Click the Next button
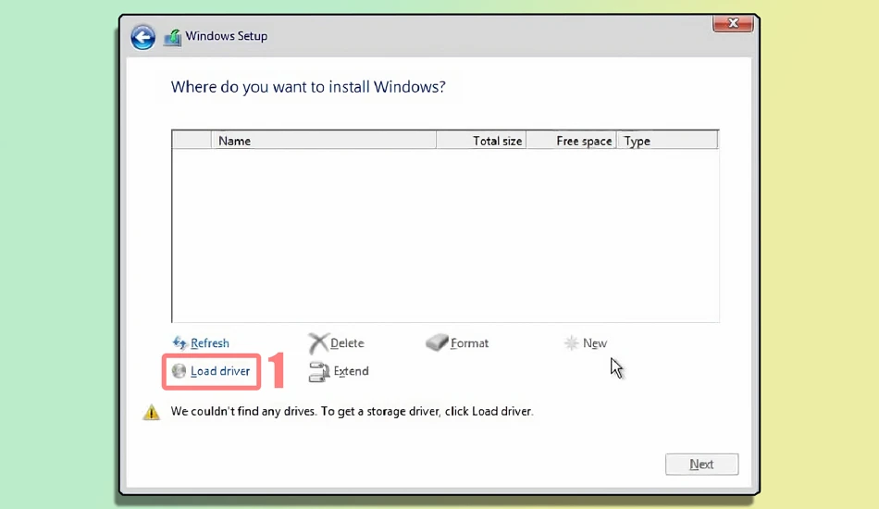Screen dimensions: 879x509 coord(702,465)
